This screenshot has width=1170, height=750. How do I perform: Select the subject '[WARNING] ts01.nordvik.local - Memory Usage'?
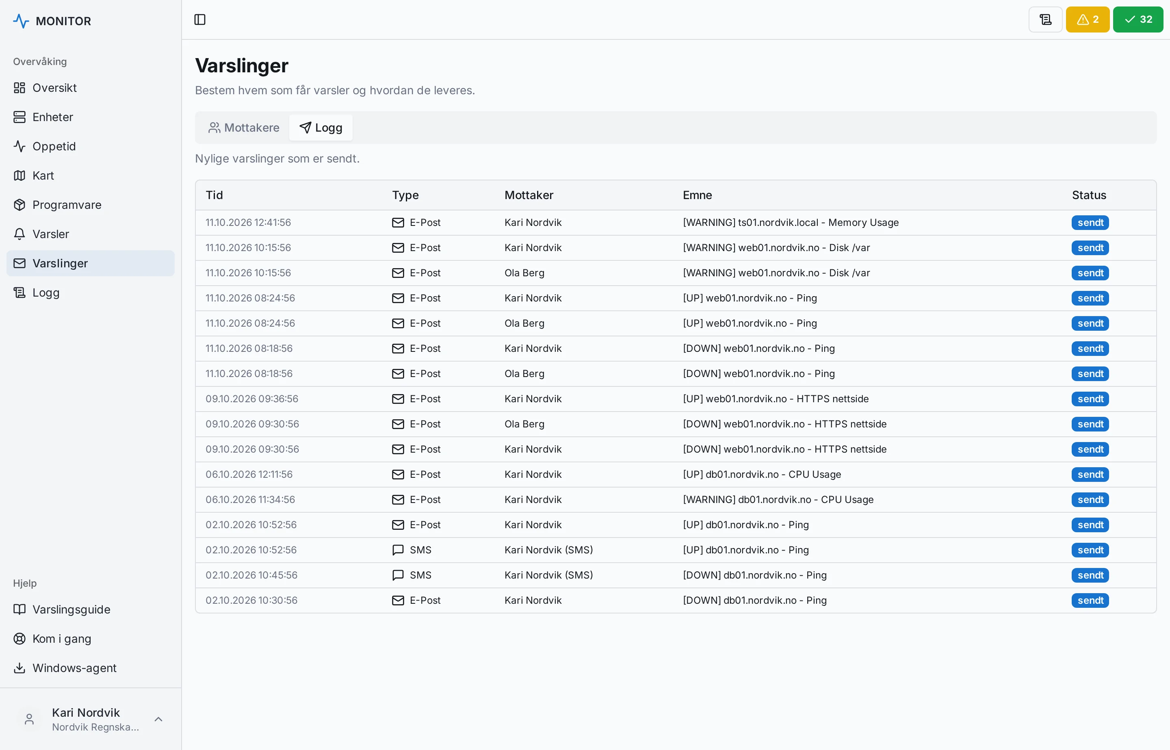[791, 223]
